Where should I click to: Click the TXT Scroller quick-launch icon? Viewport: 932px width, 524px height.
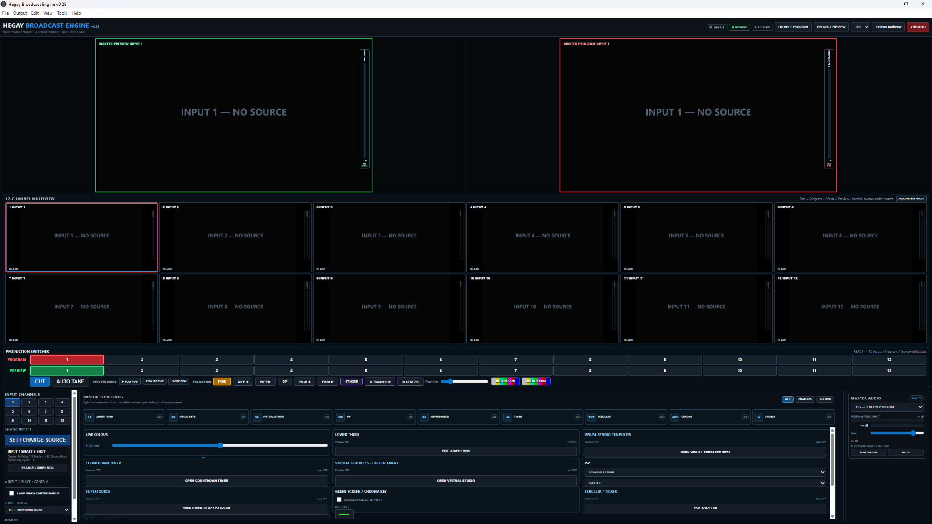click(x=592, y=417)
